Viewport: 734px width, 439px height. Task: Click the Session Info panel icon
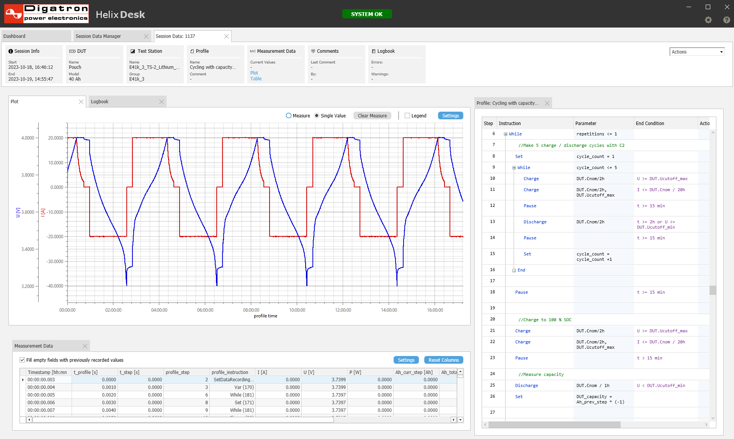coord(11,51)
